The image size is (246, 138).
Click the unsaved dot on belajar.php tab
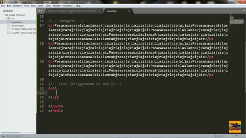tap(129, 11)
